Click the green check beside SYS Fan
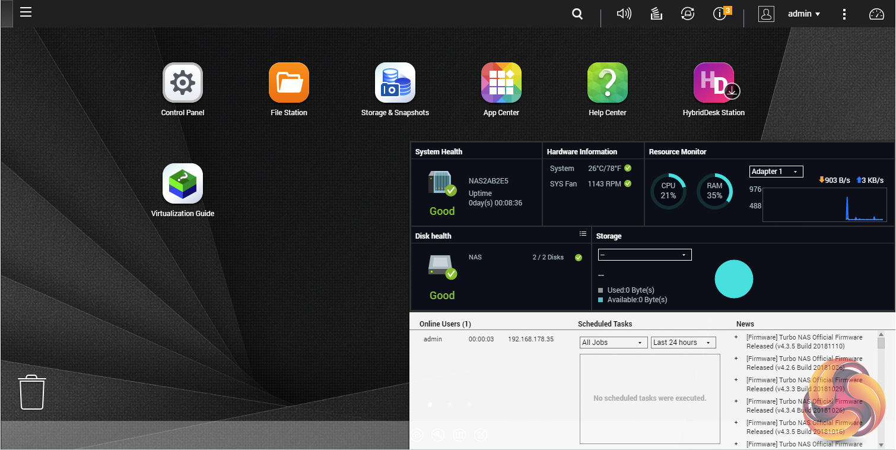This screenshot has width=896, height=450. (628, 184)
